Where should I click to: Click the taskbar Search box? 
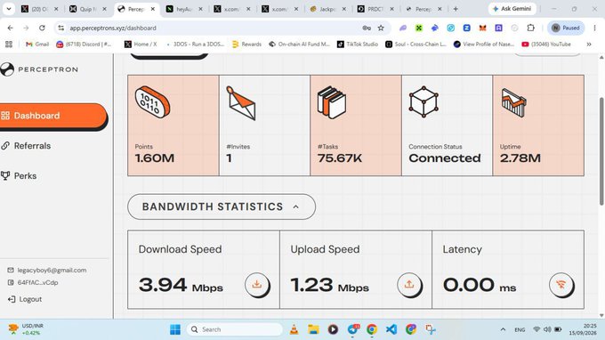(x=235, y=329)
